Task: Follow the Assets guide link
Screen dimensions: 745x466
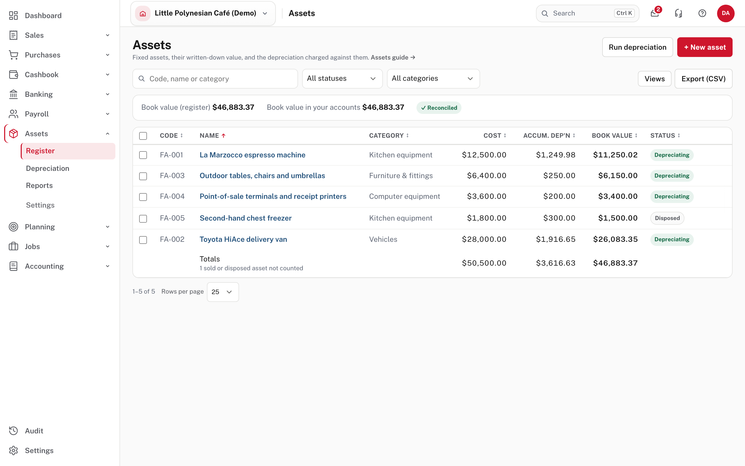Action: click(393, 57)
